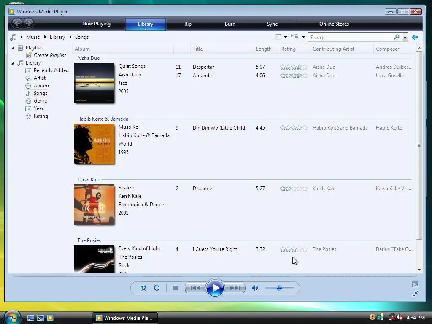
Task: Click the Next track button
Action: point(235,288)
